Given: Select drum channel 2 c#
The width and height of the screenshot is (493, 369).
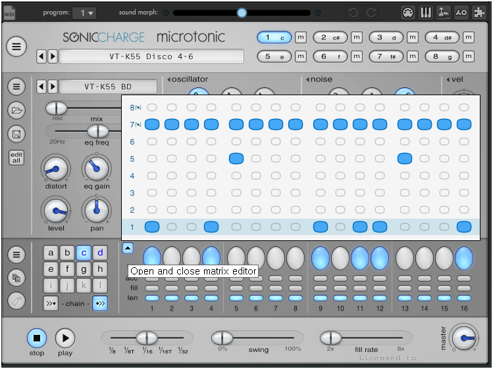Looking at the screenshot, I should [x=330, y=37].
